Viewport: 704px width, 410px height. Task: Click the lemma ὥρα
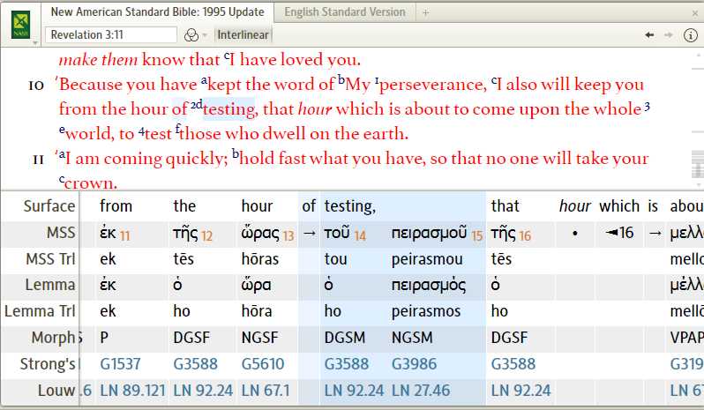click(256, 286)
